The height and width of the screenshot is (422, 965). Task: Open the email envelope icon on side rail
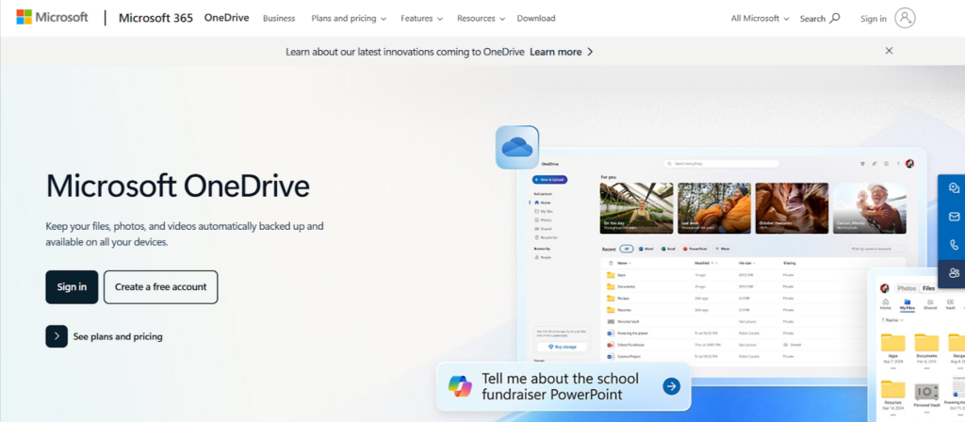pyautogui.click(x=954, y=217)
